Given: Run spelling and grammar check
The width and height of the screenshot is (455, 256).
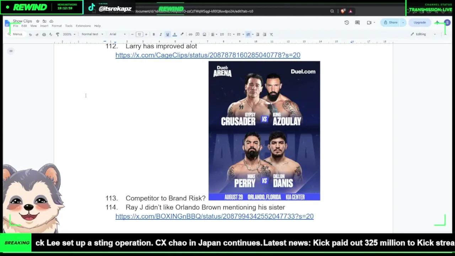Looking at the screenshot, I should pos(51,34).
